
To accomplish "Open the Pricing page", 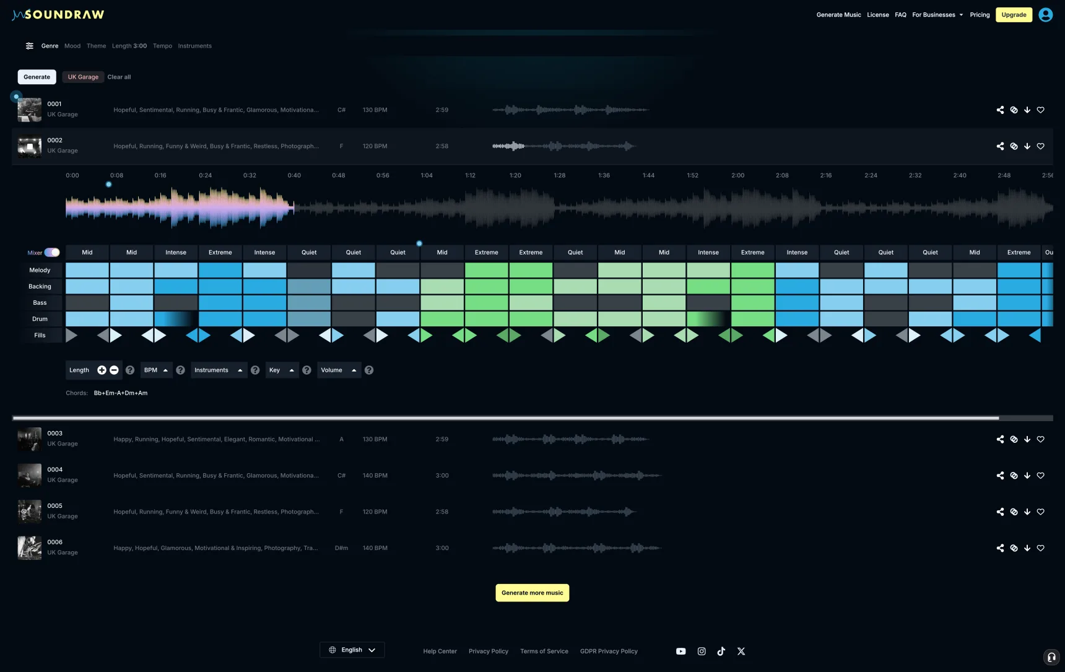I will tap(980, 15).
